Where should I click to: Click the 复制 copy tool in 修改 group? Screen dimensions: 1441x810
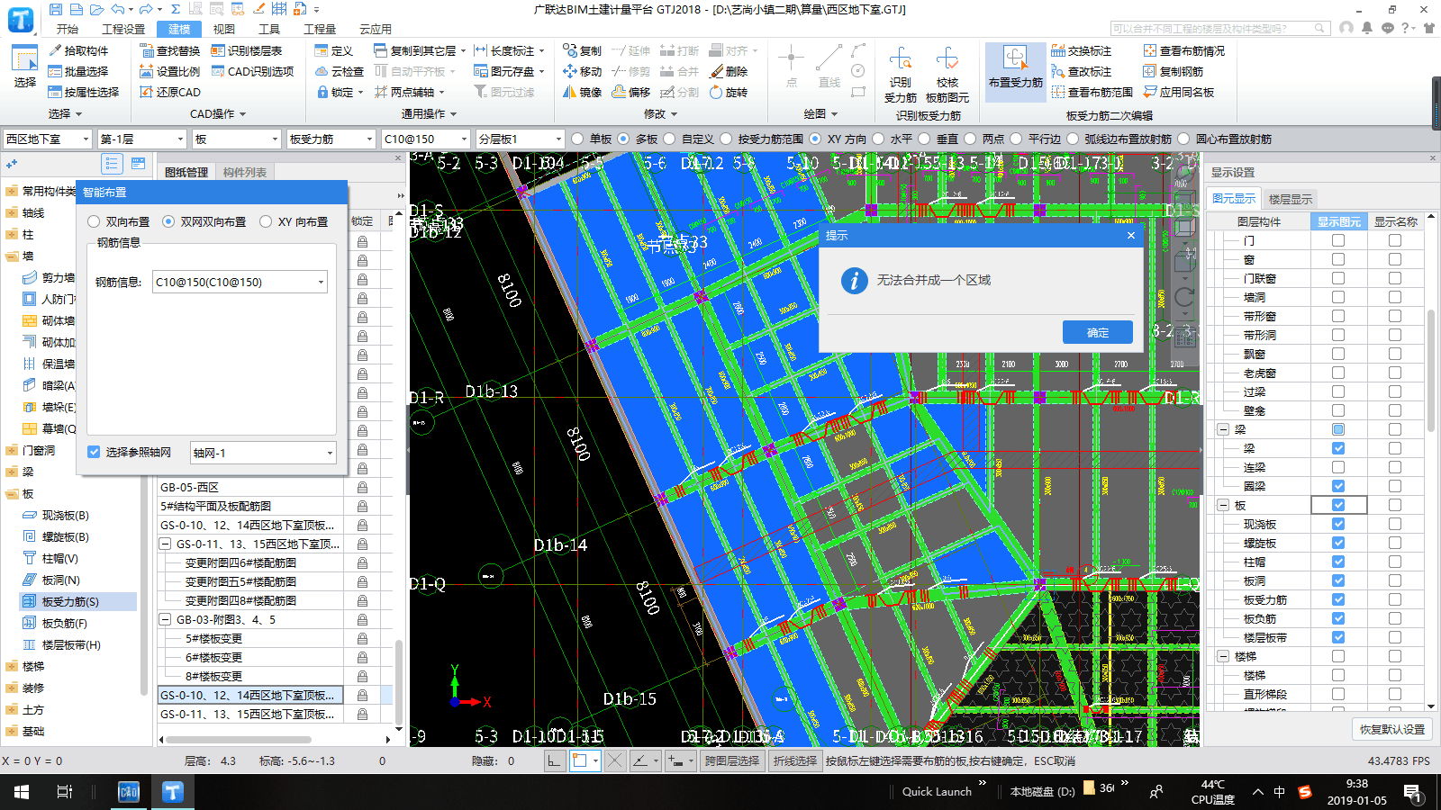tap(582, 50)
